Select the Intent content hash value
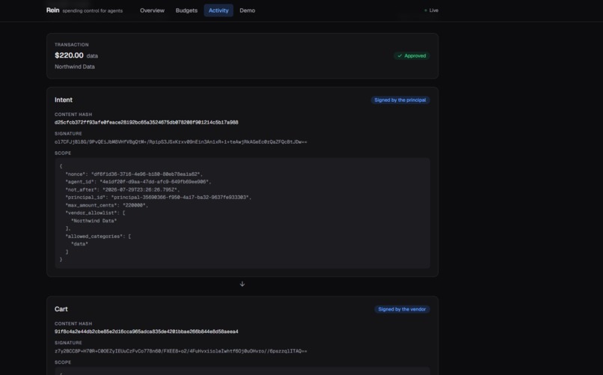Image resolution: width=603 pixels, height=375 pixels. click(146, 122)
